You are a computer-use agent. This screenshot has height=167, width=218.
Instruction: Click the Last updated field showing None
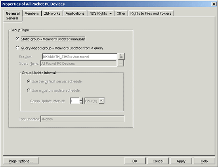(82, 119)
